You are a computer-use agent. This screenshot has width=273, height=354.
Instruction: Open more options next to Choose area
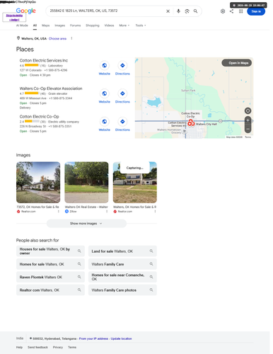tap(71, 38)
